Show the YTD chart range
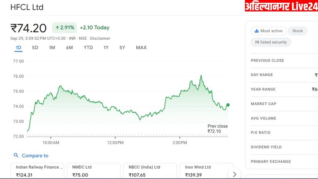Screen dimensions: 318x179 88,48
